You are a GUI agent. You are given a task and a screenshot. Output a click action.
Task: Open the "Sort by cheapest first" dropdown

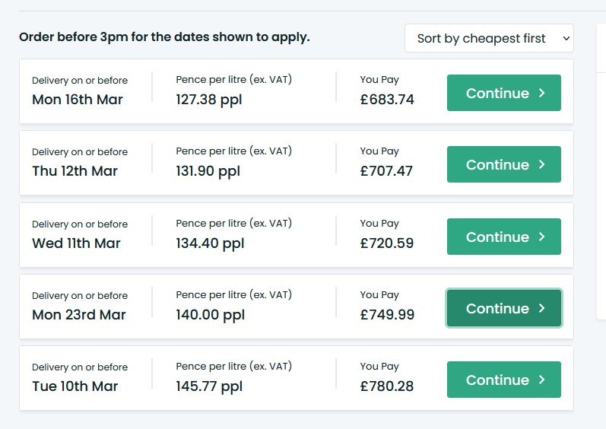[x=489, y=38]
